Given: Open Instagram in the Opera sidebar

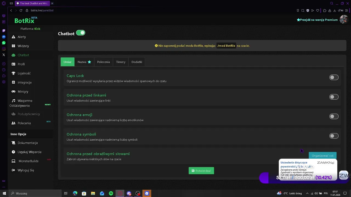Looking at the screenshot, I should [4, 49].
